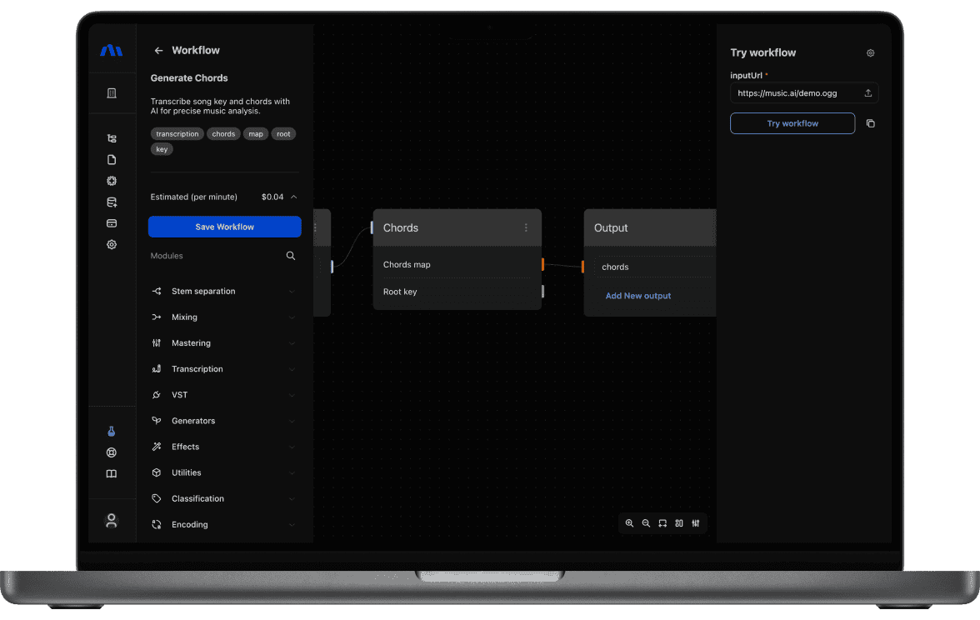
Task: Click the zoom in canvas icon
Action: click(x=629, y=523)
